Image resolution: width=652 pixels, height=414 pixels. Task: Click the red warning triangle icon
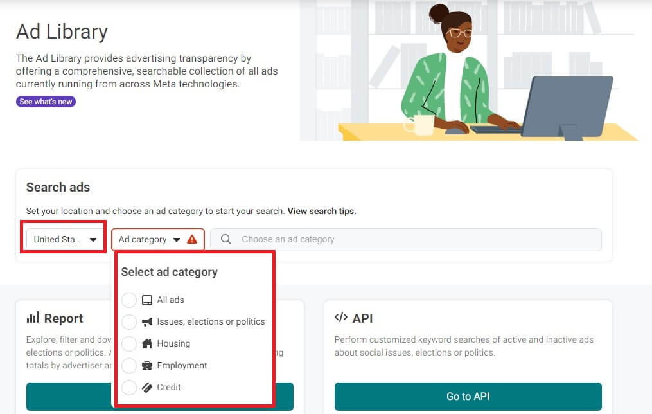(x=192, y=240)
